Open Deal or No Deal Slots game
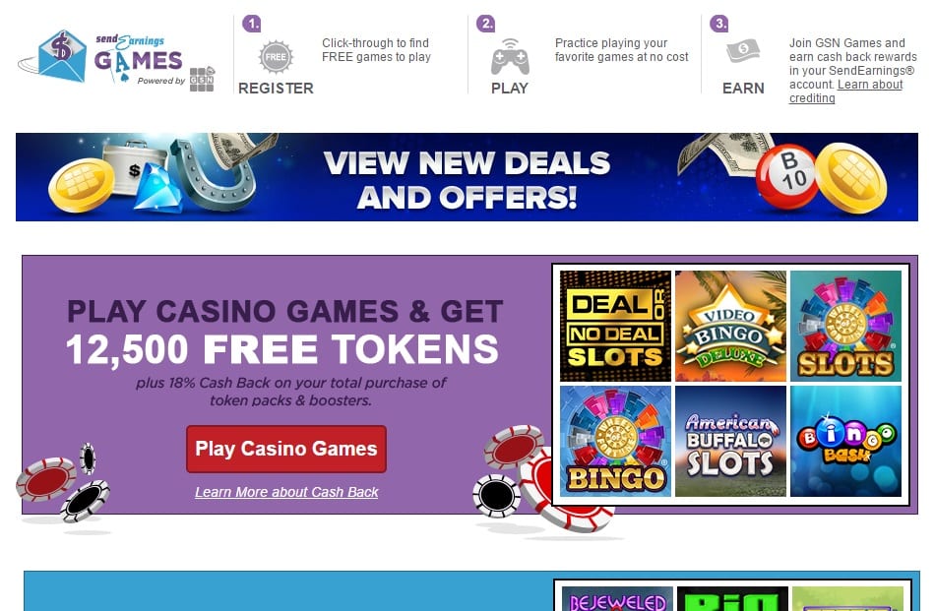 (615, 326)
